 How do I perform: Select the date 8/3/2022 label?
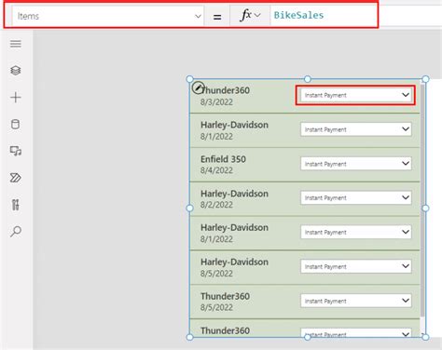point(216,102)
